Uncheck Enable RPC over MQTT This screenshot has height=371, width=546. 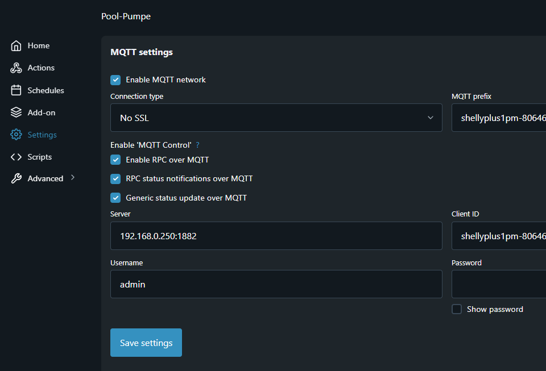click(x=115, y=160)
